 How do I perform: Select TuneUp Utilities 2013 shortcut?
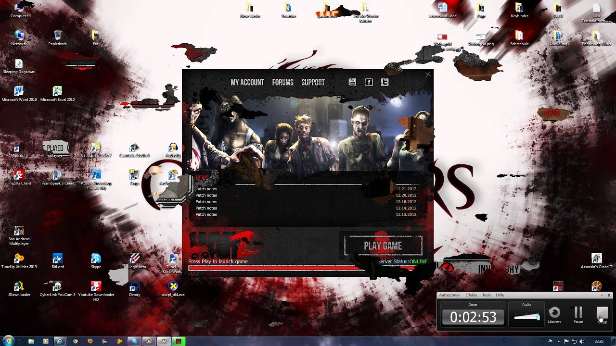[x=19, y=261]
